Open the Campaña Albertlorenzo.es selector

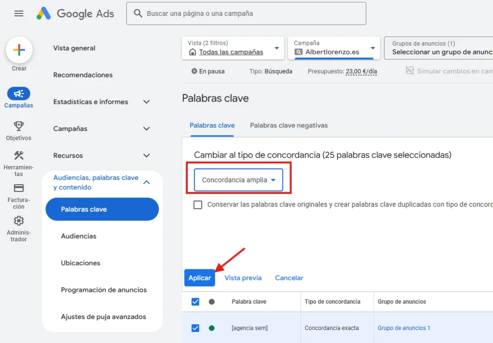click(x=334, y=48)
